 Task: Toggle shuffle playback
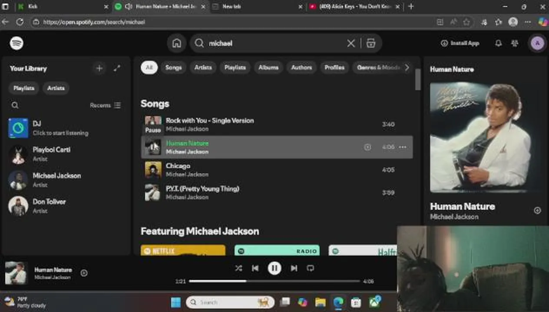(x=238, y=268)
